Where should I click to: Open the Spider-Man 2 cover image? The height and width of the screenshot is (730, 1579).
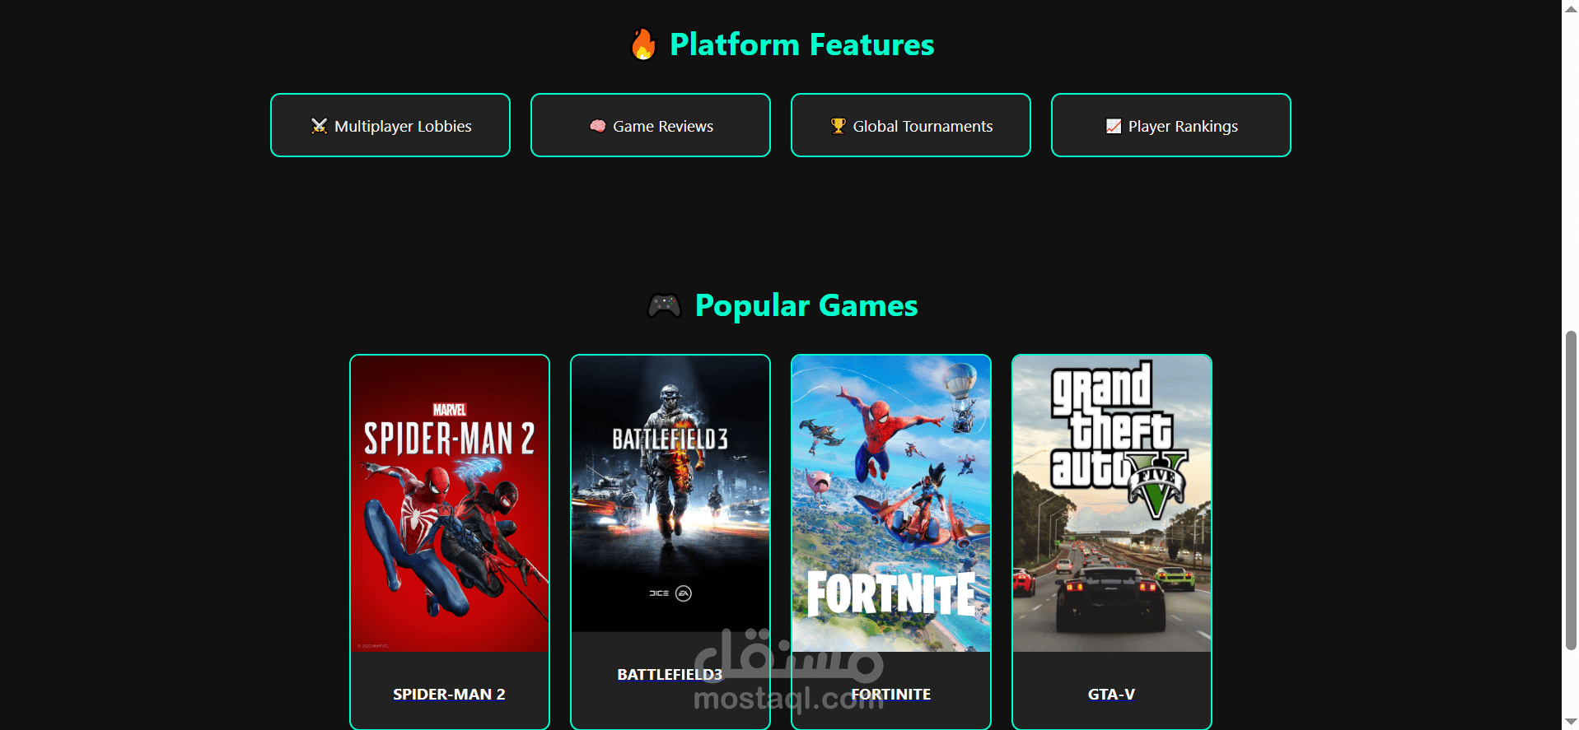tap(450, 504)
